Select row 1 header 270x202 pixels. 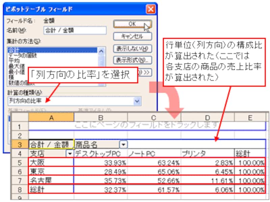coord(20,127)
